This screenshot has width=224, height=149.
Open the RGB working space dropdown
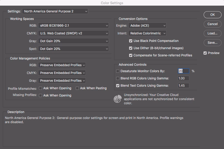coord(73,26)
